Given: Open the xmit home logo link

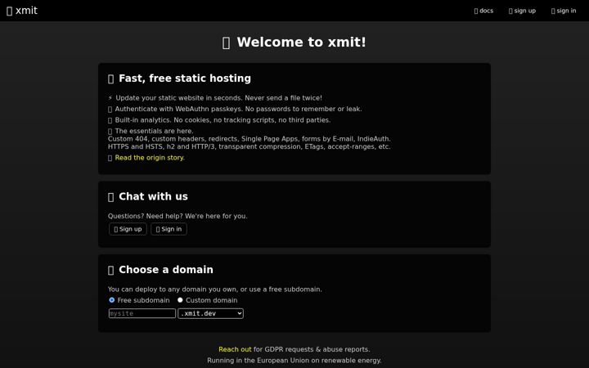Looking at the screenshot, I should 22,11.
